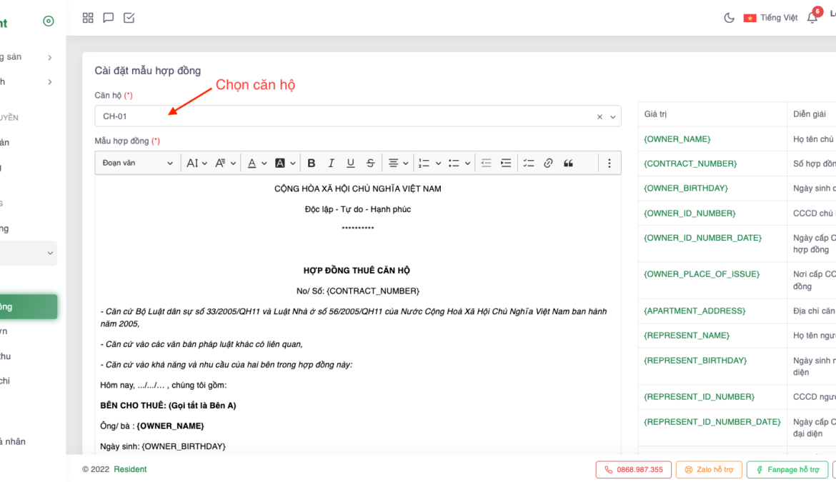Toggle dark mode with moon icon
Screen dimensions: 836x482
tap(729, 18)
